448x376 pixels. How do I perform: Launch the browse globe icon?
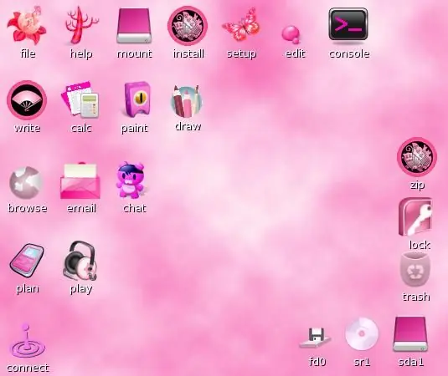tap(26, 183)
